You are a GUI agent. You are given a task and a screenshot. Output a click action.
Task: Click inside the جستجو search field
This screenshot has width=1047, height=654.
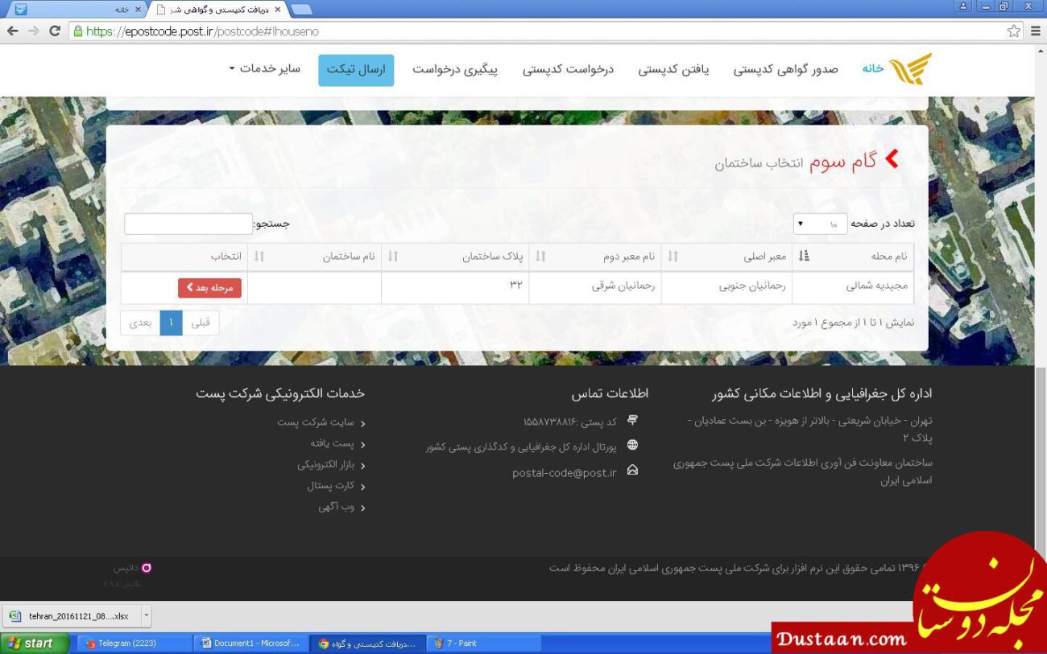pos(188,224)
